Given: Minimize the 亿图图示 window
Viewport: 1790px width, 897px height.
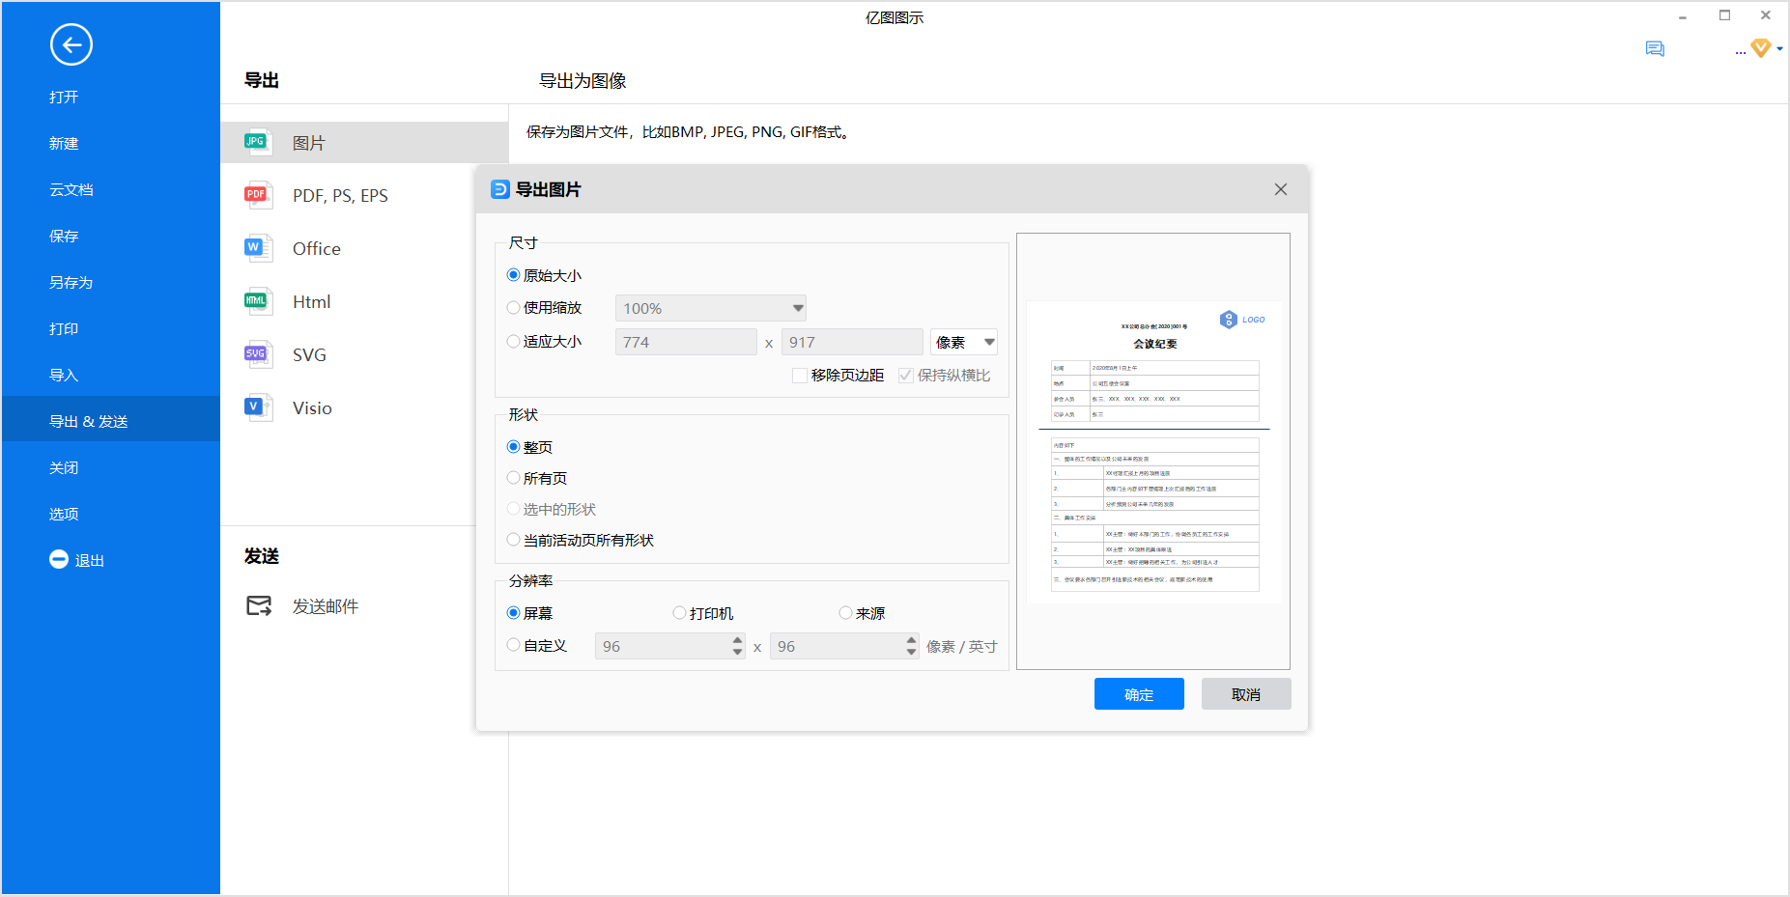Looking at the screenshot, I should point(1683,16).
